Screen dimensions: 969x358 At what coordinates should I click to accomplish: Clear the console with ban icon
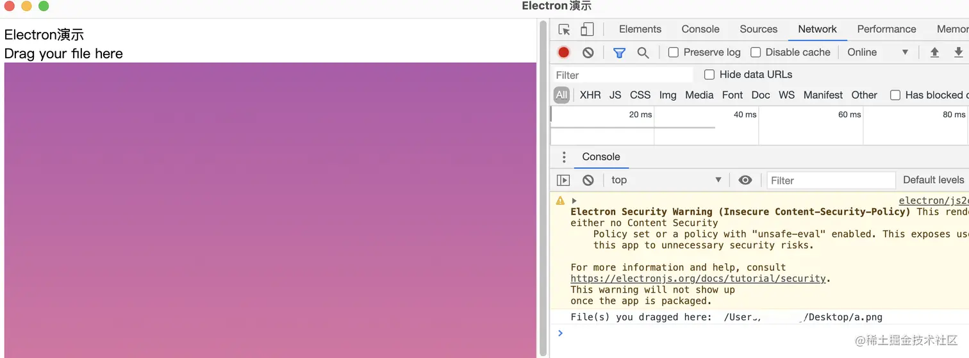[x=588, y=181]
